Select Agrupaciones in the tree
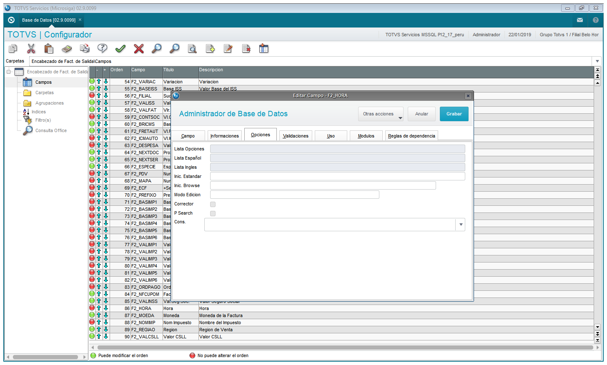The image size is (607, 365). [50, 103]
